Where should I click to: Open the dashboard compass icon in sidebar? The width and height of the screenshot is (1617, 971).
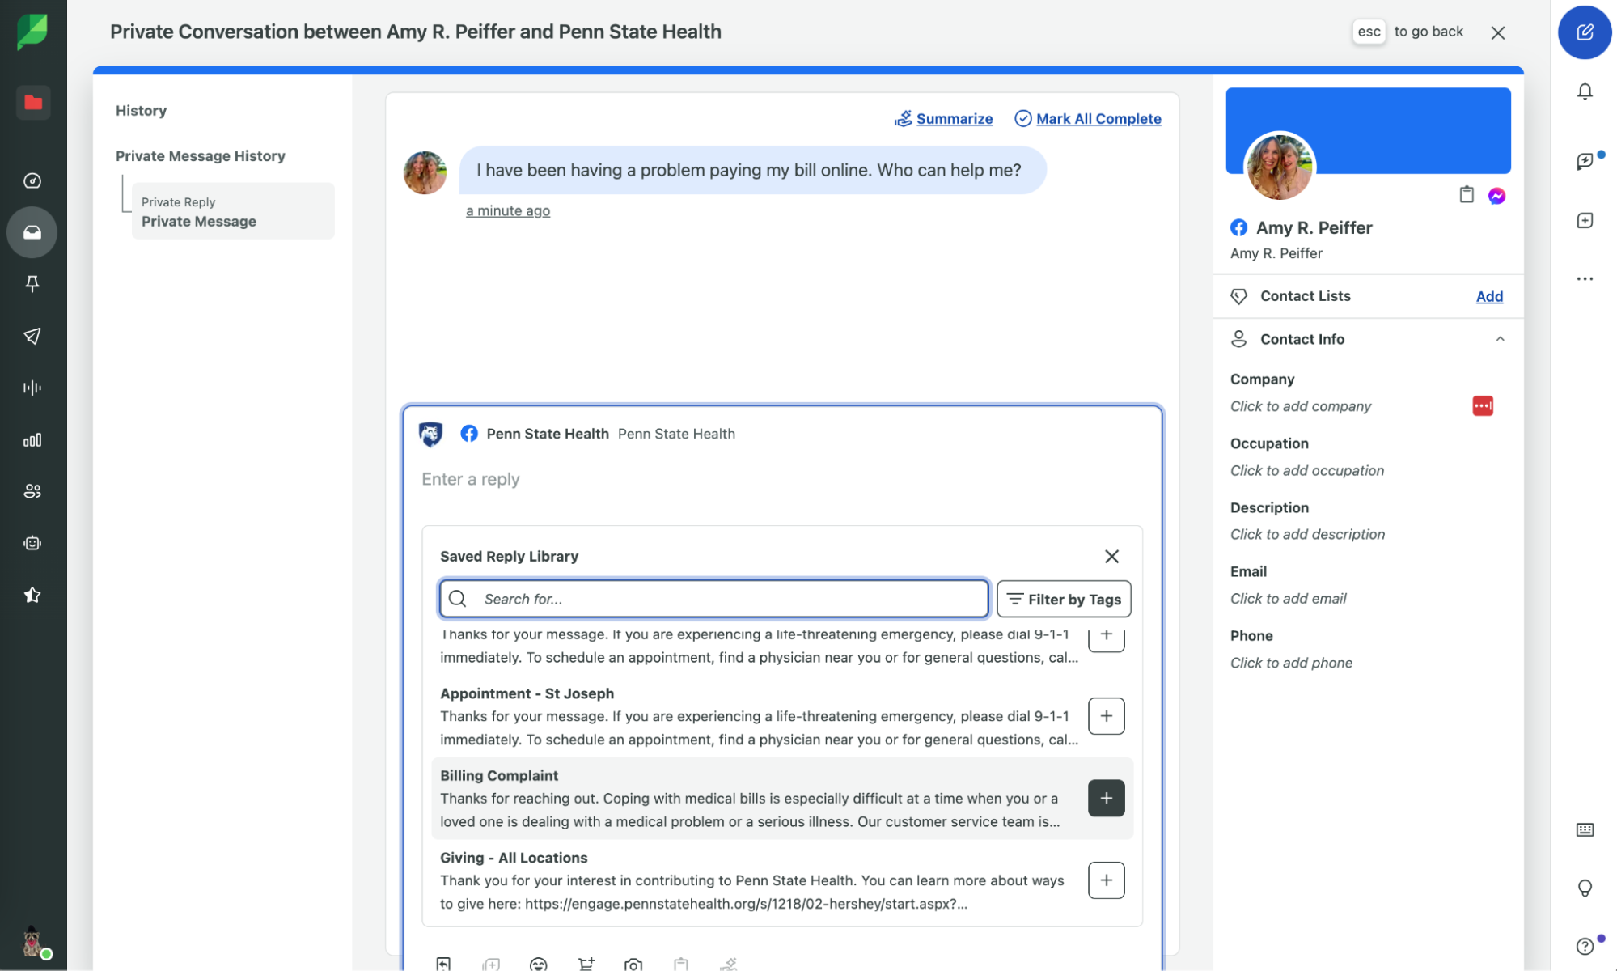32,180
